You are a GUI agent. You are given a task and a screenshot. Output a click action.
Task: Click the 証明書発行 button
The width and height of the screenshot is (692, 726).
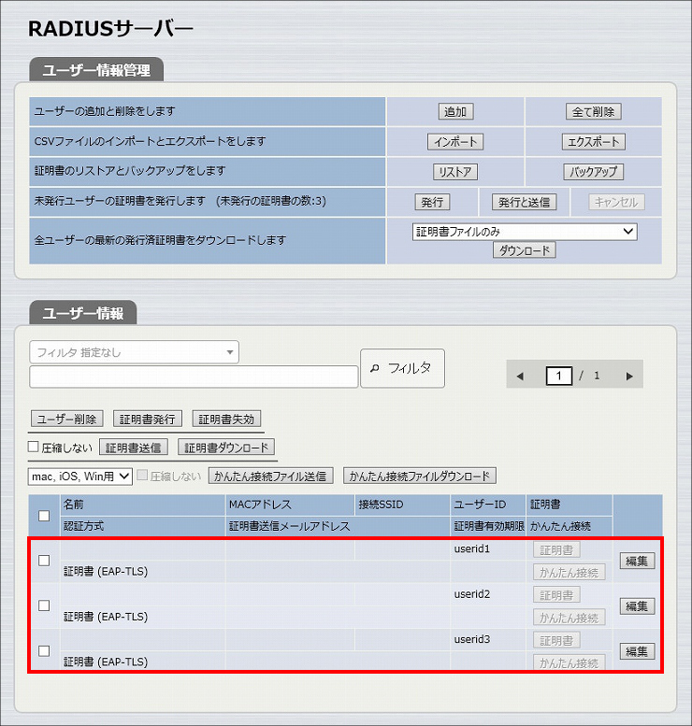pyautogui.click(x=148, y=419)
